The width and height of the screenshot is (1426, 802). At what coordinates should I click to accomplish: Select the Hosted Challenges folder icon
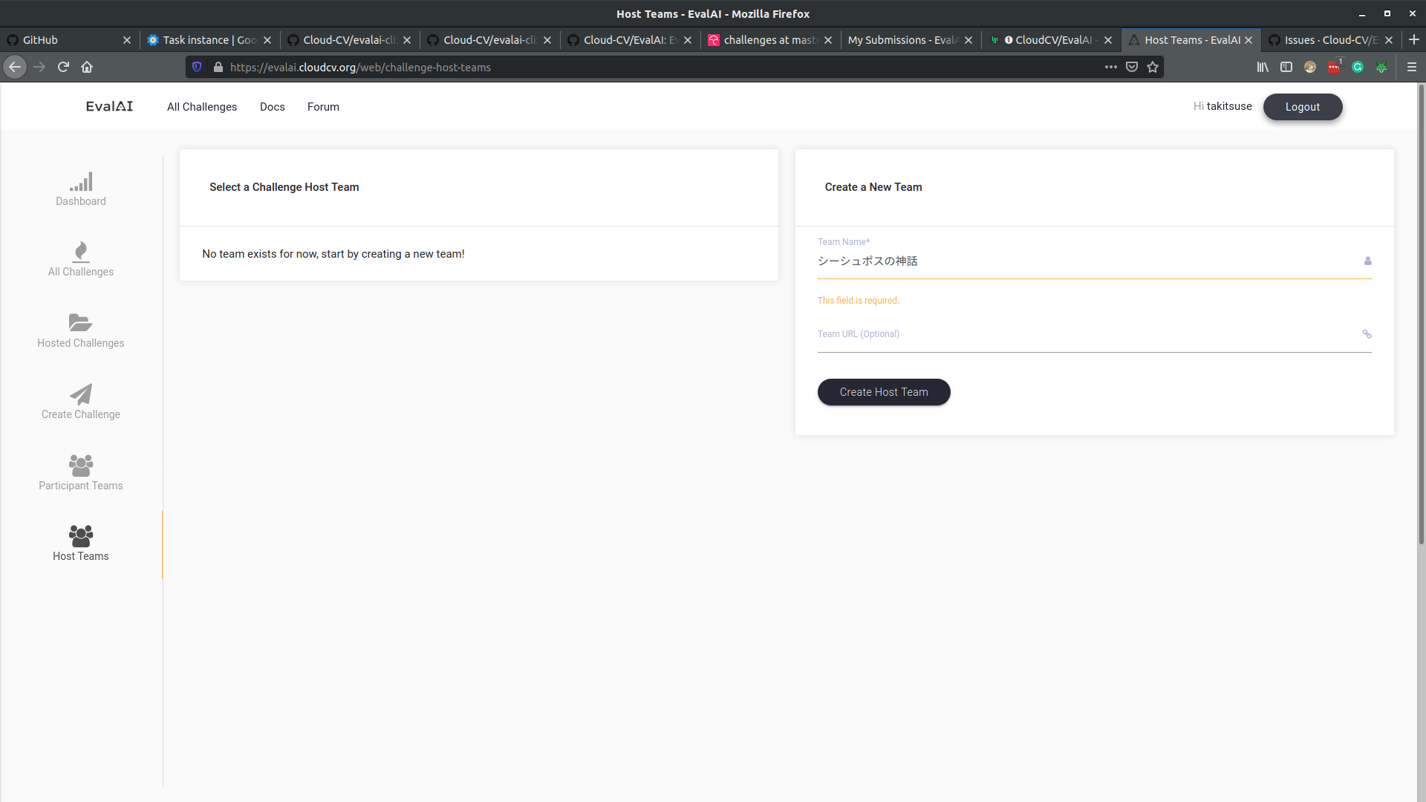coord(80,322)
